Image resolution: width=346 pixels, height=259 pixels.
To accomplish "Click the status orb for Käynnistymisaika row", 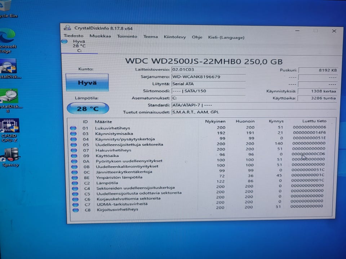I will click(x=74, y=133).
